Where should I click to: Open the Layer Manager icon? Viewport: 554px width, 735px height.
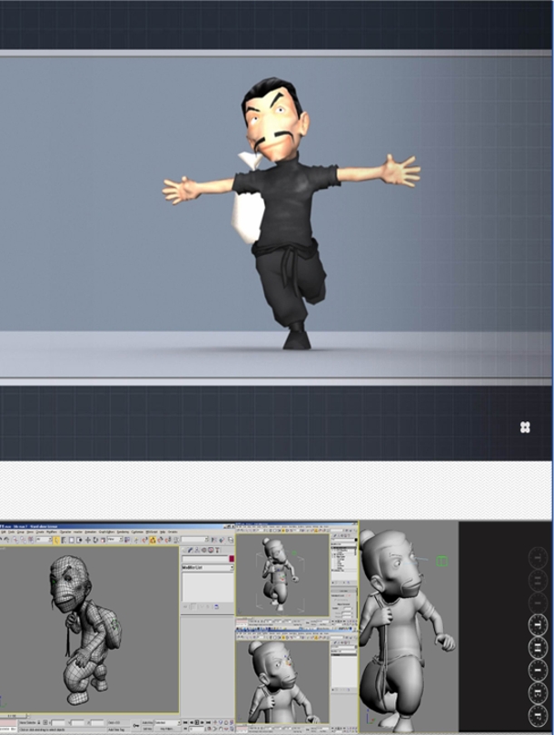[x=231, y=540]
